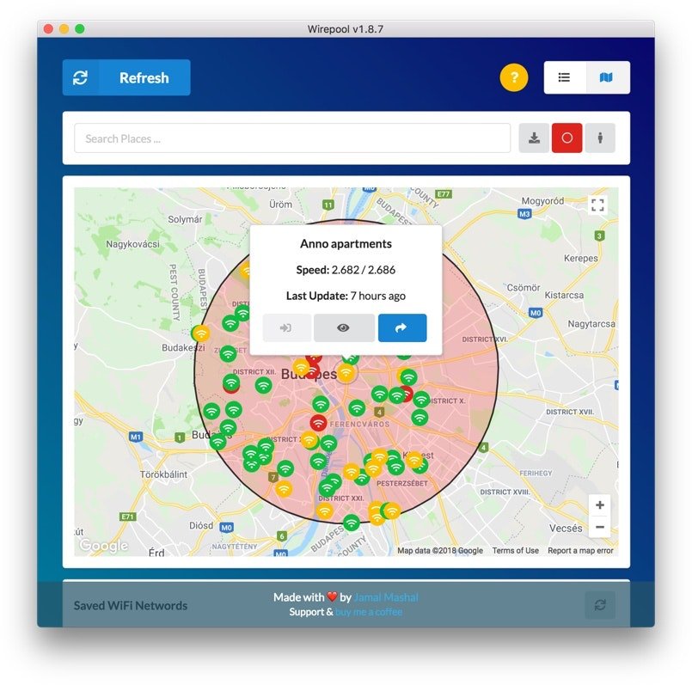Zoom in on the map
692x685 pixels.
point(600,505)
